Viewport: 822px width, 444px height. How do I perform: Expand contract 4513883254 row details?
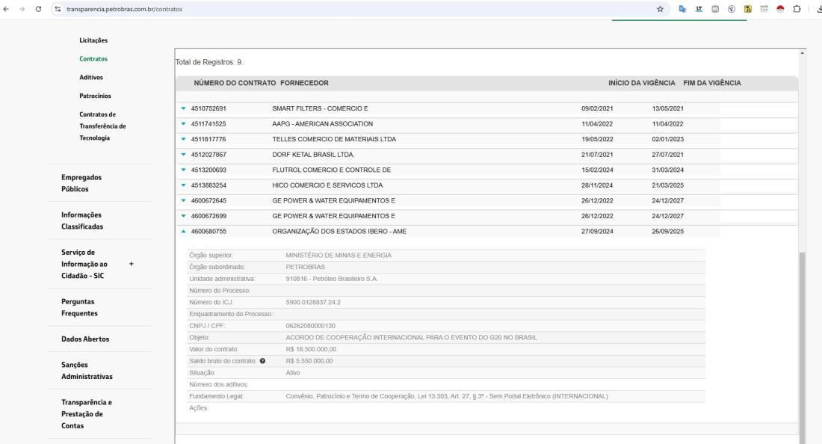coord(184,185)
